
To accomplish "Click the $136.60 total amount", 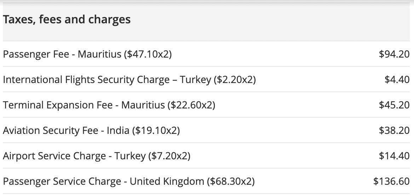I will click(x=391, y=182).
